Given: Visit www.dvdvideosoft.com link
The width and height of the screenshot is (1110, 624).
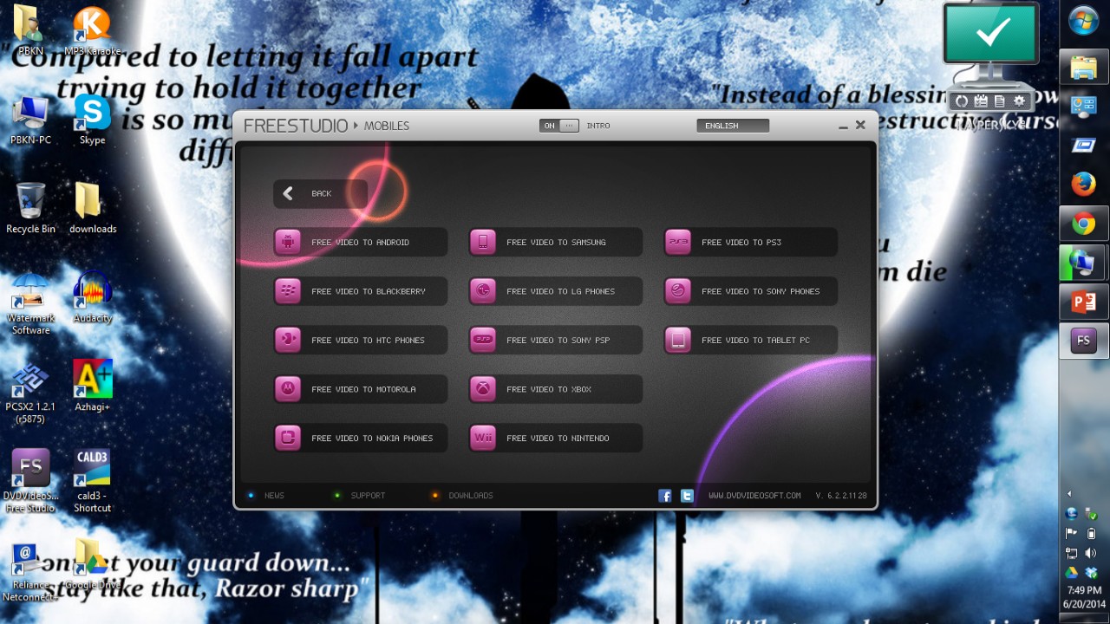Looking at the screenshot, I should pos(754,496).
